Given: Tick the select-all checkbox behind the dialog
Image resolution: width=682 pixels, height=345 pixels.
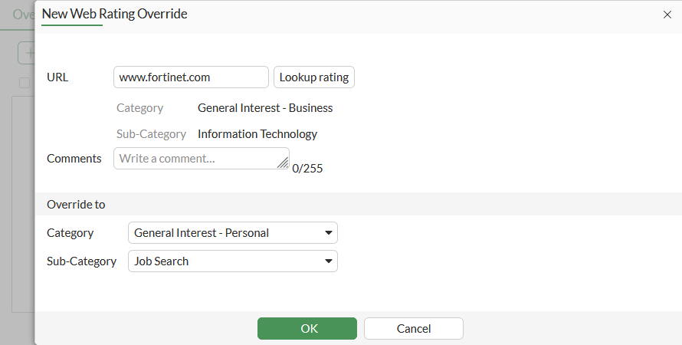Looking at the screenshot, I should (25, 82).
